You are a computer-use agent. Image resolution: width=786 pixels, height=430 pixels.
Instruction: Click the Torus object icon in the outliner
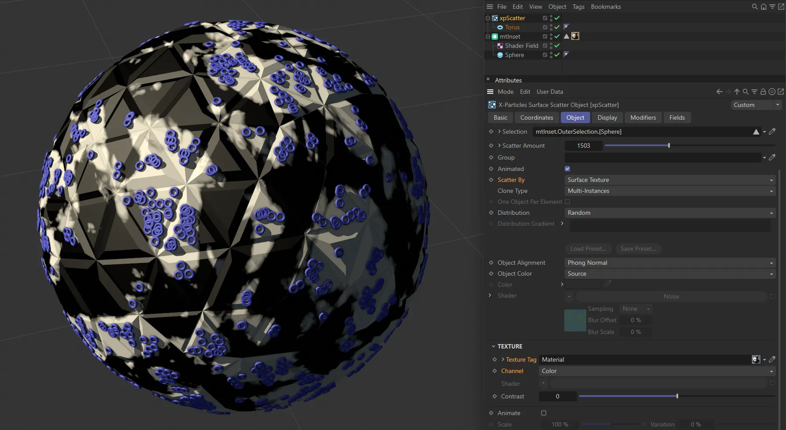(501, 27)
